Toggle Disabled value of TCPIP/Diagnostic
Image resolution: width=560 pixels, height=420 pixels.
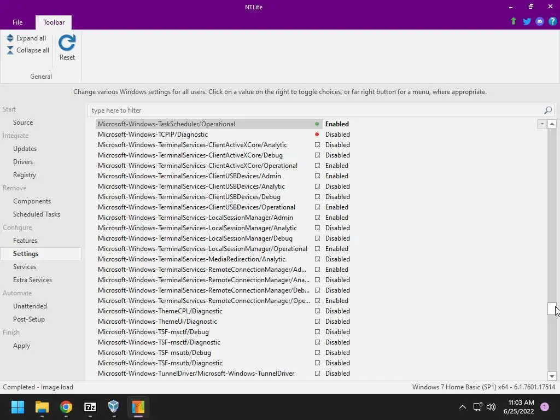[337, 135]
